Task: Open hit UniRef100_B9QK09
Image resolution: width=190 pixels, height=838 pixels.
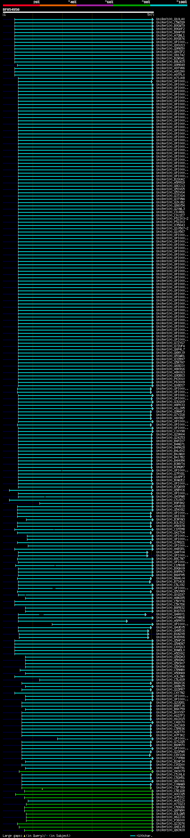Action: pos(170,568)
